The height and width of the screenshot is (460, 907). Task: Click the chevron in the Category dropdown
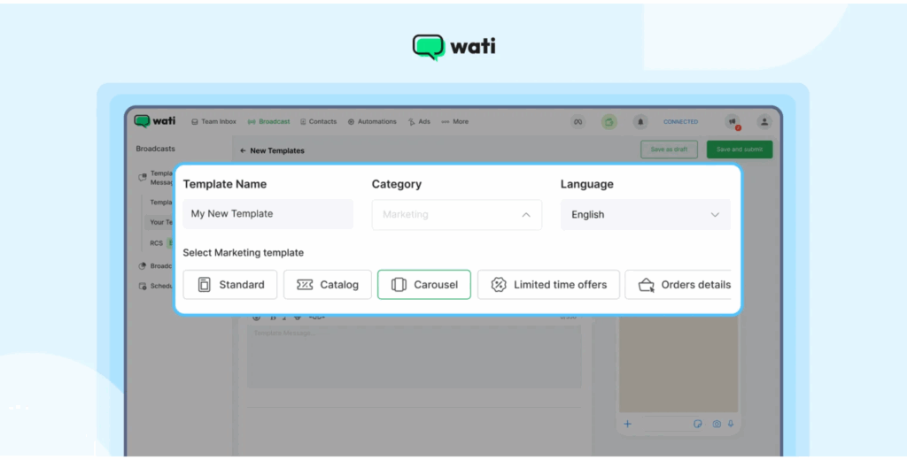point(526,214)
